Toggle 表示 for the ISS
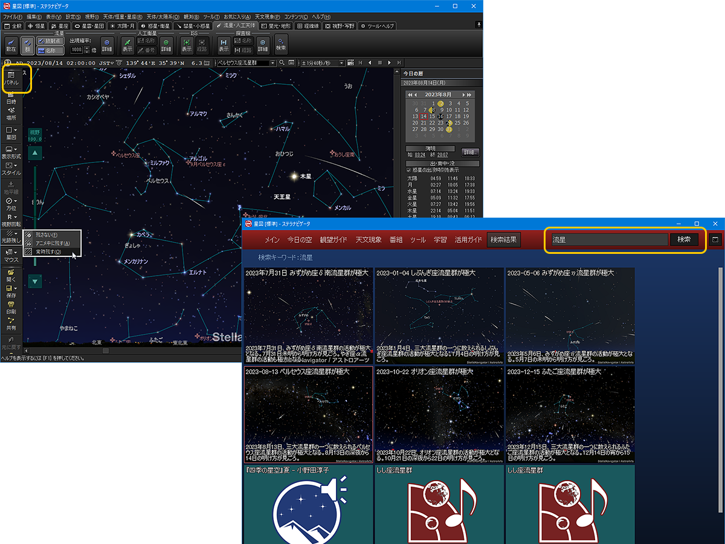 pos(187,45)
